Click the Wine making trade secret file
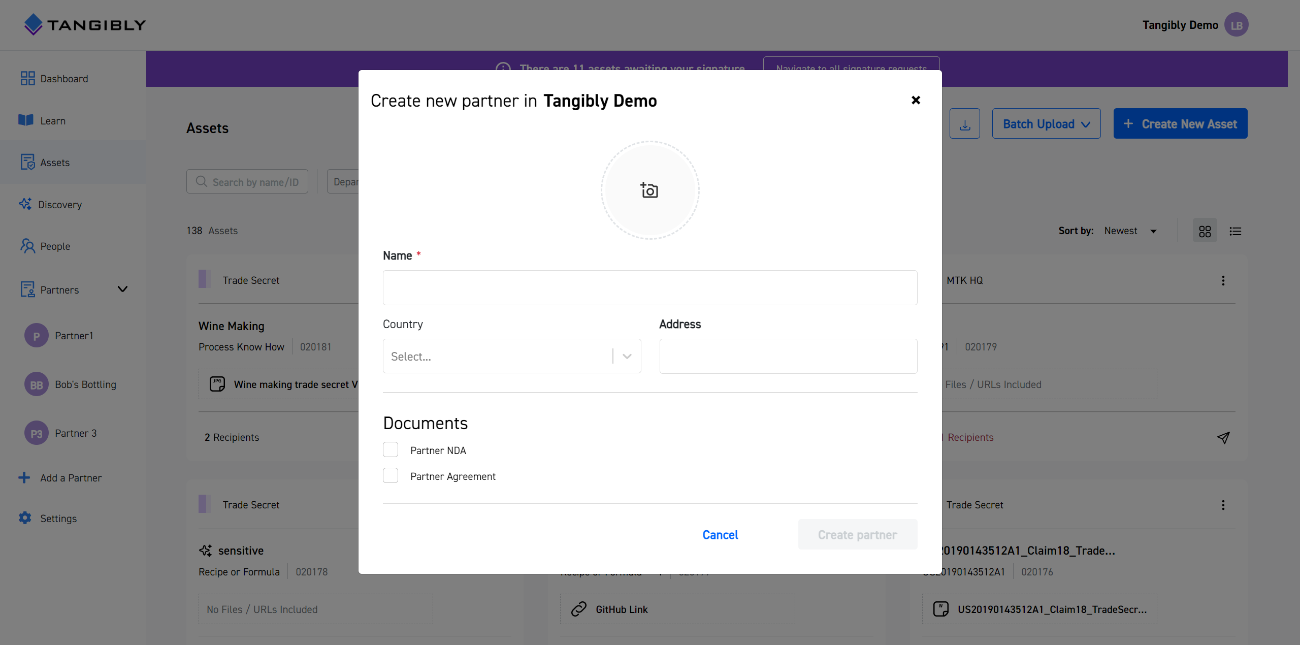The height and width of the screenshot is (645, 1300). click(278, 384)
